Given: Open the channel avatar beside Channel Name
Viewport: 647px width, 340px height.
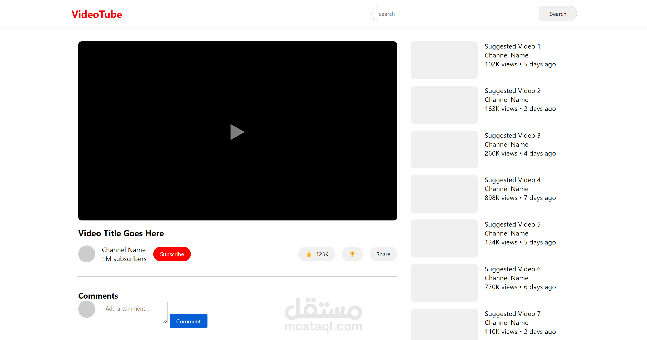Looking at the screenshot, I should click(87, 254).
